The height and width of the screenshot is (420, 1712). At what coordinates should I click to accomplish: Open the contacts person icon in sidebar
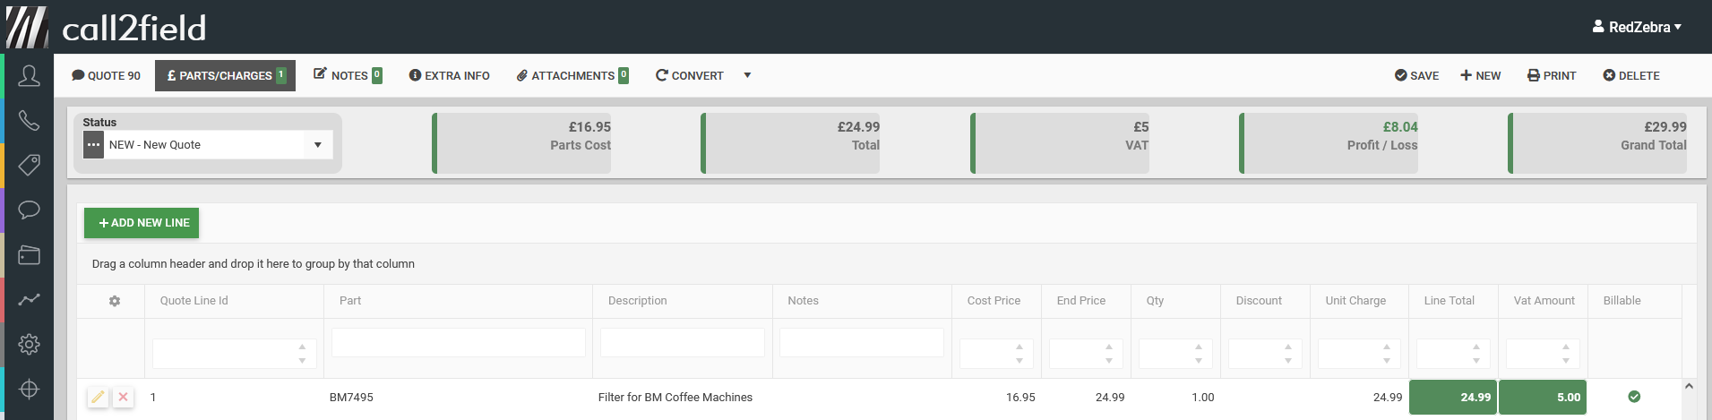pyautogui.click(x=29, y=76)
